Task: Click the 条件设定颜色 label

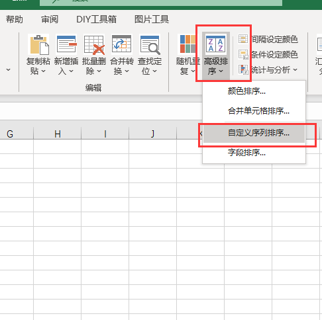Action: coord(275,54)
